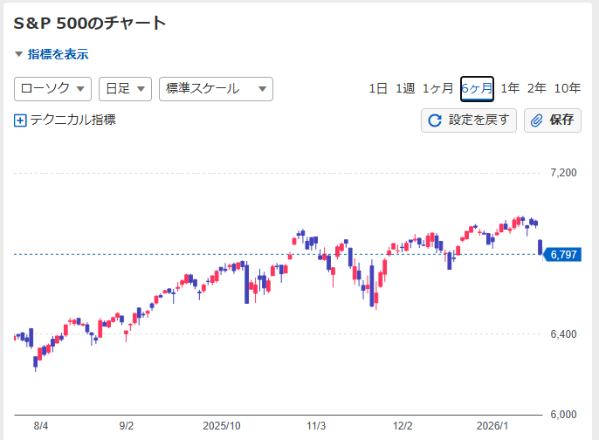Show the 10年 chart range

[568, 88]
